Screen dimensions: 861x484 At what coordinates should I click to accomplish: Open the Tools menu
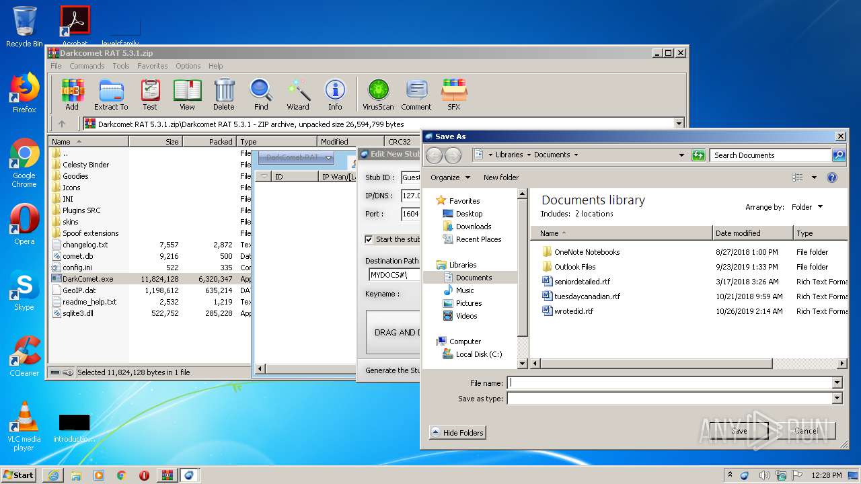[121, 66]
